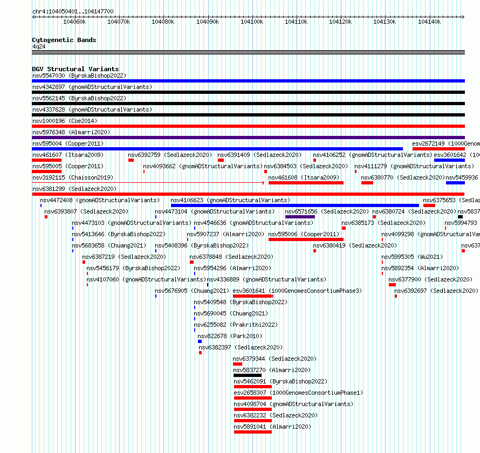Open the nsv5976348 (Almarri2020) label
This screenshot has height=453, width=480.
(x=71, y=132)
